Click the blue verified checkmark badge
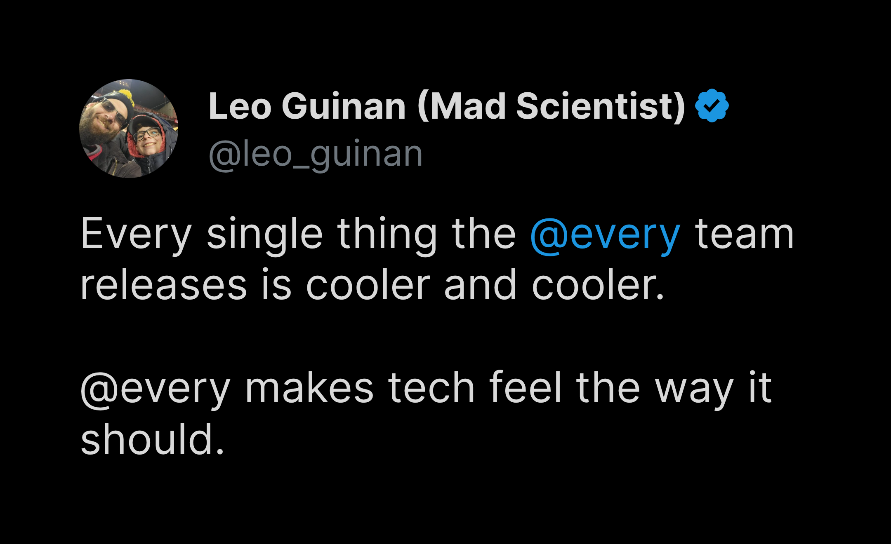Image resolution: width=891 pixels, height=544 pixels. 712,106
